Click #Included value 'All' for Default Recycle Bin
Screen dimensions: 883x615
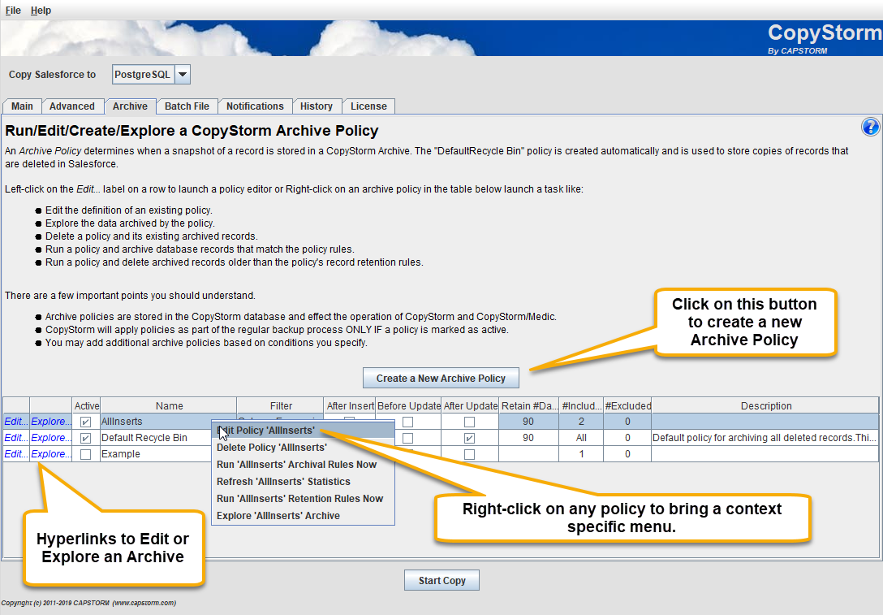581,437
